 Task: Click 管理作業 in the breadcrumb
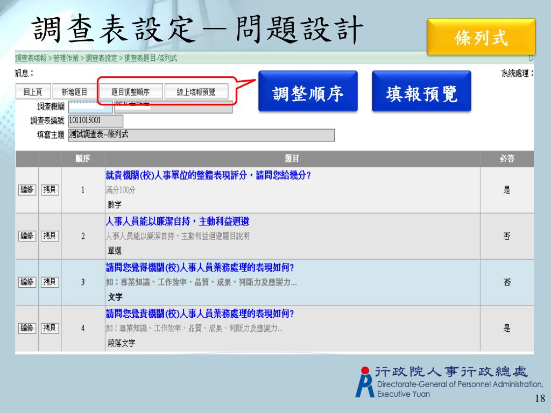pyautogui.click(x=66, y=58)
